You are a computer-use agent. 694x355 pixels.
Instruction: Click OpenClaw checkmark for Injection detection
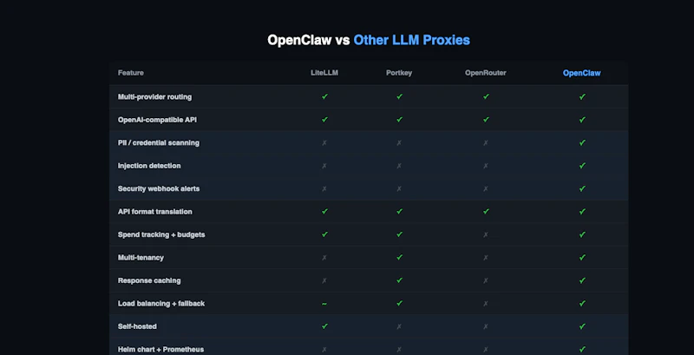[x=582, y=166]
